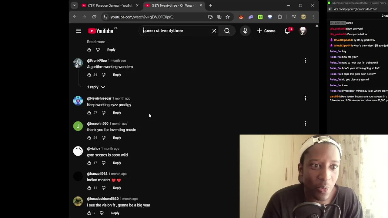Open the @Newishjeegar channel name link
Image resolution: width=388 pixels, height=218 pixels.
[x=99, y=98]
